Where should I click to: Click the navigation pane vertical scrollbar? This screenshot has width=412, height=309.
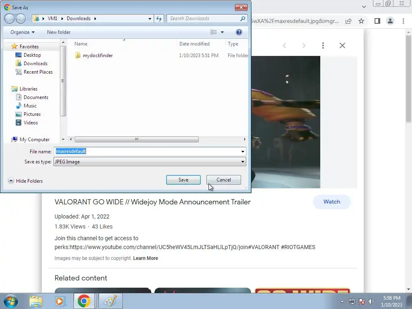coord(63,80)
